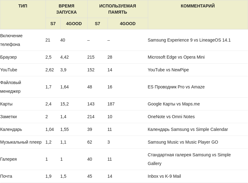This screenshot has width=248, height=183.
Task: Click the YouTube row label
Action: [9, 70]
